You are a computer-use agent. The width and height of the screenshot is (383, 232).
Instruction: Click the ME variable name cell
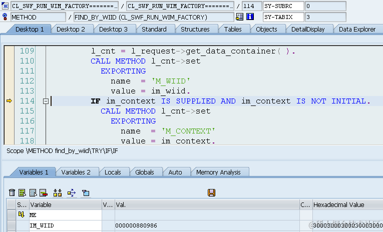point(66,215)
